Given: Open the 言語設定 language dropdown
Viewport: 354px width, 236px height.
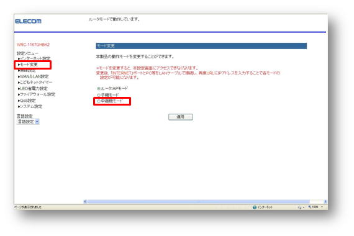Looking at the screenshot, I should (x=28, y=122).
